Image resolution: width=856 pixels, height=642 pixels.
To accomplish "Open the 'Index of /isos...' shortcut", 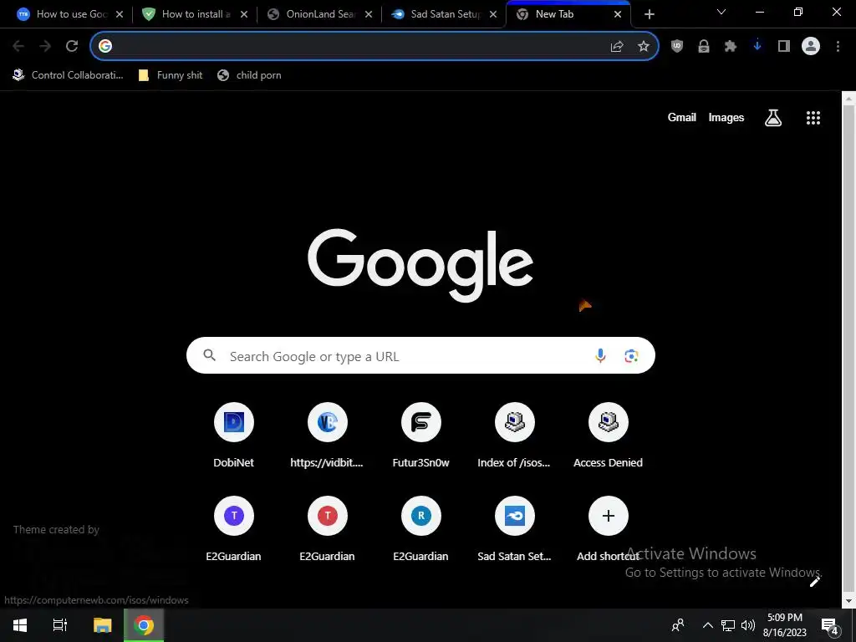I will click(514, 436).
